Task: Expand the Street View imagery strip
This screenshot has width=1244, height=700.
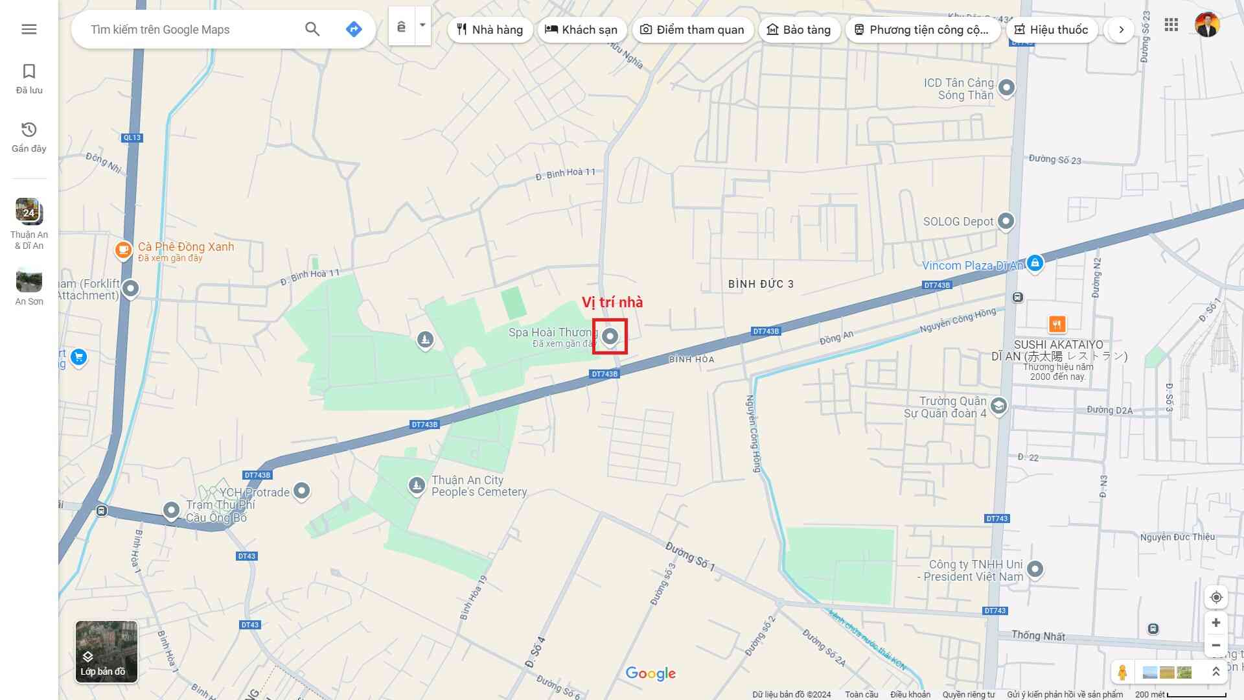Action: [1216, 672]
